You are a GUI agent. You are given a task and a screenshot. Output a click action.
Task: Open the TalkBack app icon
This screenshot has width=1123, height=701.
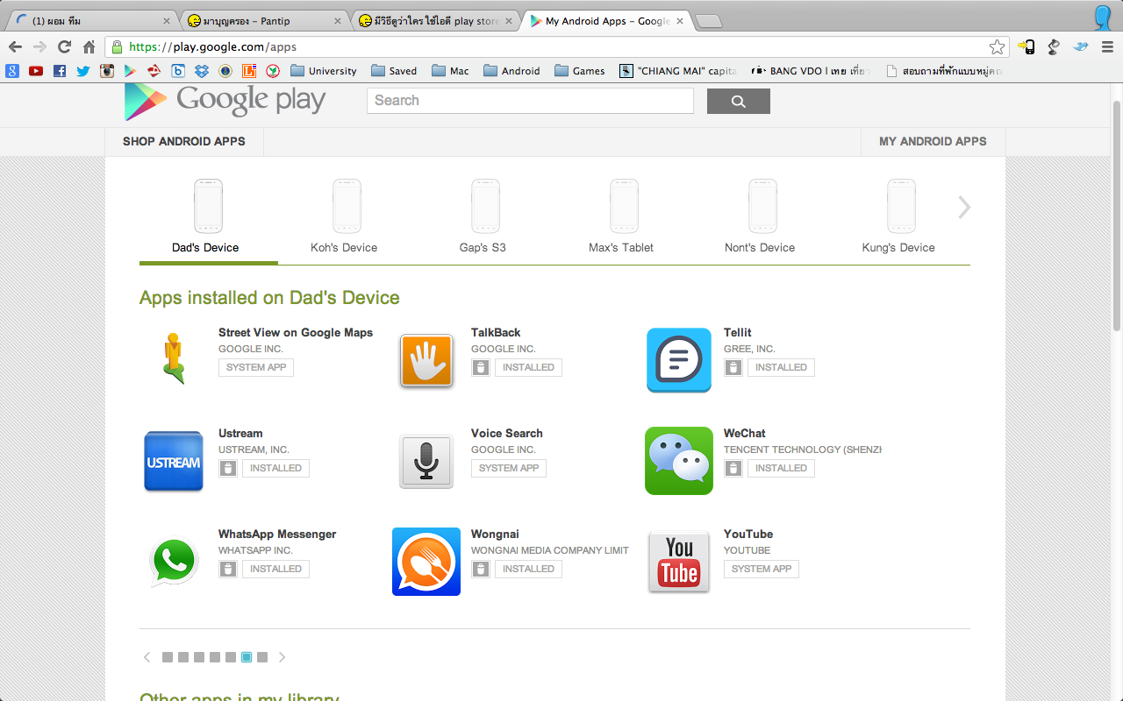coord(426,360)
